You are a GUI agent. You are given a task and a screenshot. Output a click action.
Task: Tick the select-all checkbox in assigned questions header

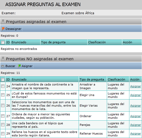(3, 42)
